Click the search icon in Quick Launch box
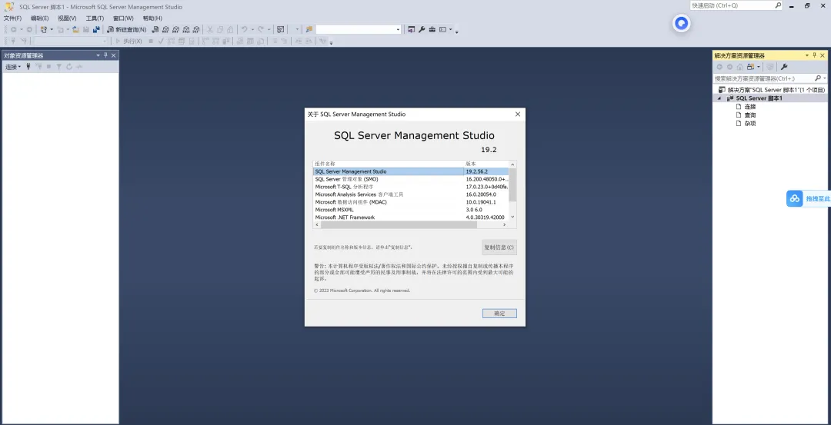The width and height of the screenshot is (831, 425). coord(778,5)
